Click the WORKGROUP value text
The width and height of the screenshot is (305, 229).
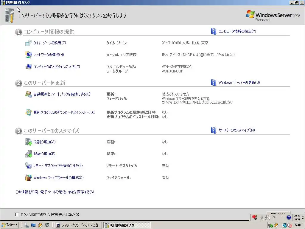172,71
